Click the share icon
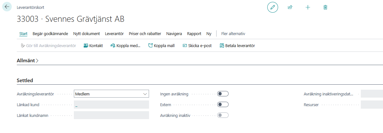Image resolution: width=383 pixels, height=133 pixels. click(290, 7)
